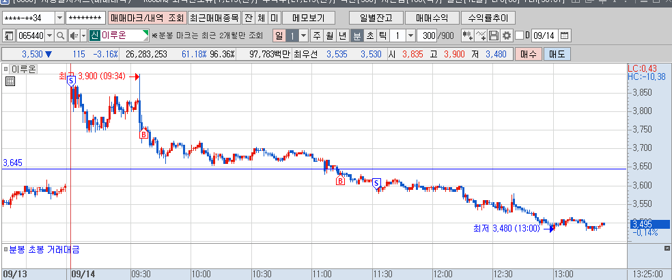Open 최근매매종목 recent trades list
The width and height of the screenshot is (672, 280).
click(x=214, y=18)
